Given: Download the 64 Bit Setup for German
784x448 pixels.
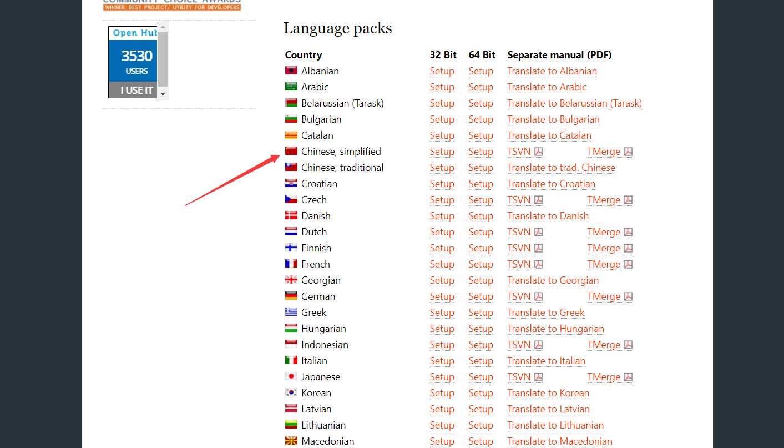Looking at the screenshot, I should point(480,296).
